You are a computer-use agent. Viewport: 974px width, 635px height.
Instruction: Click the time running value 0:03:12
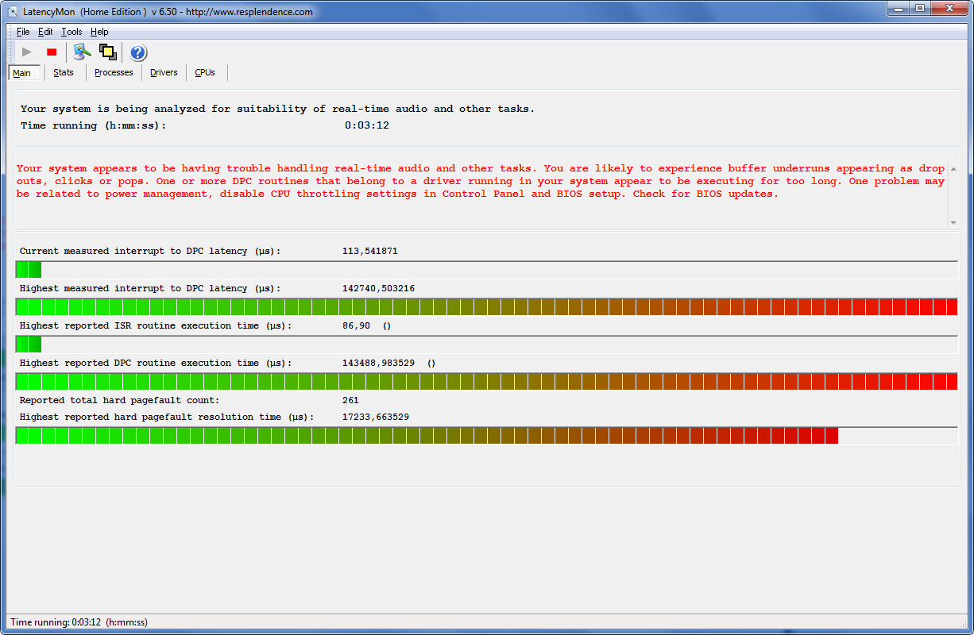[366, 125]
